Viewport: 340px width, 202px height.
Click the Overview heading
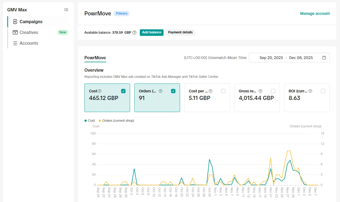coord(94,70)
